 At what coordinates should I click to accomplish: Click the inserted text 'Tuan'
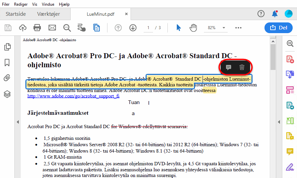(x=134, y=102)
